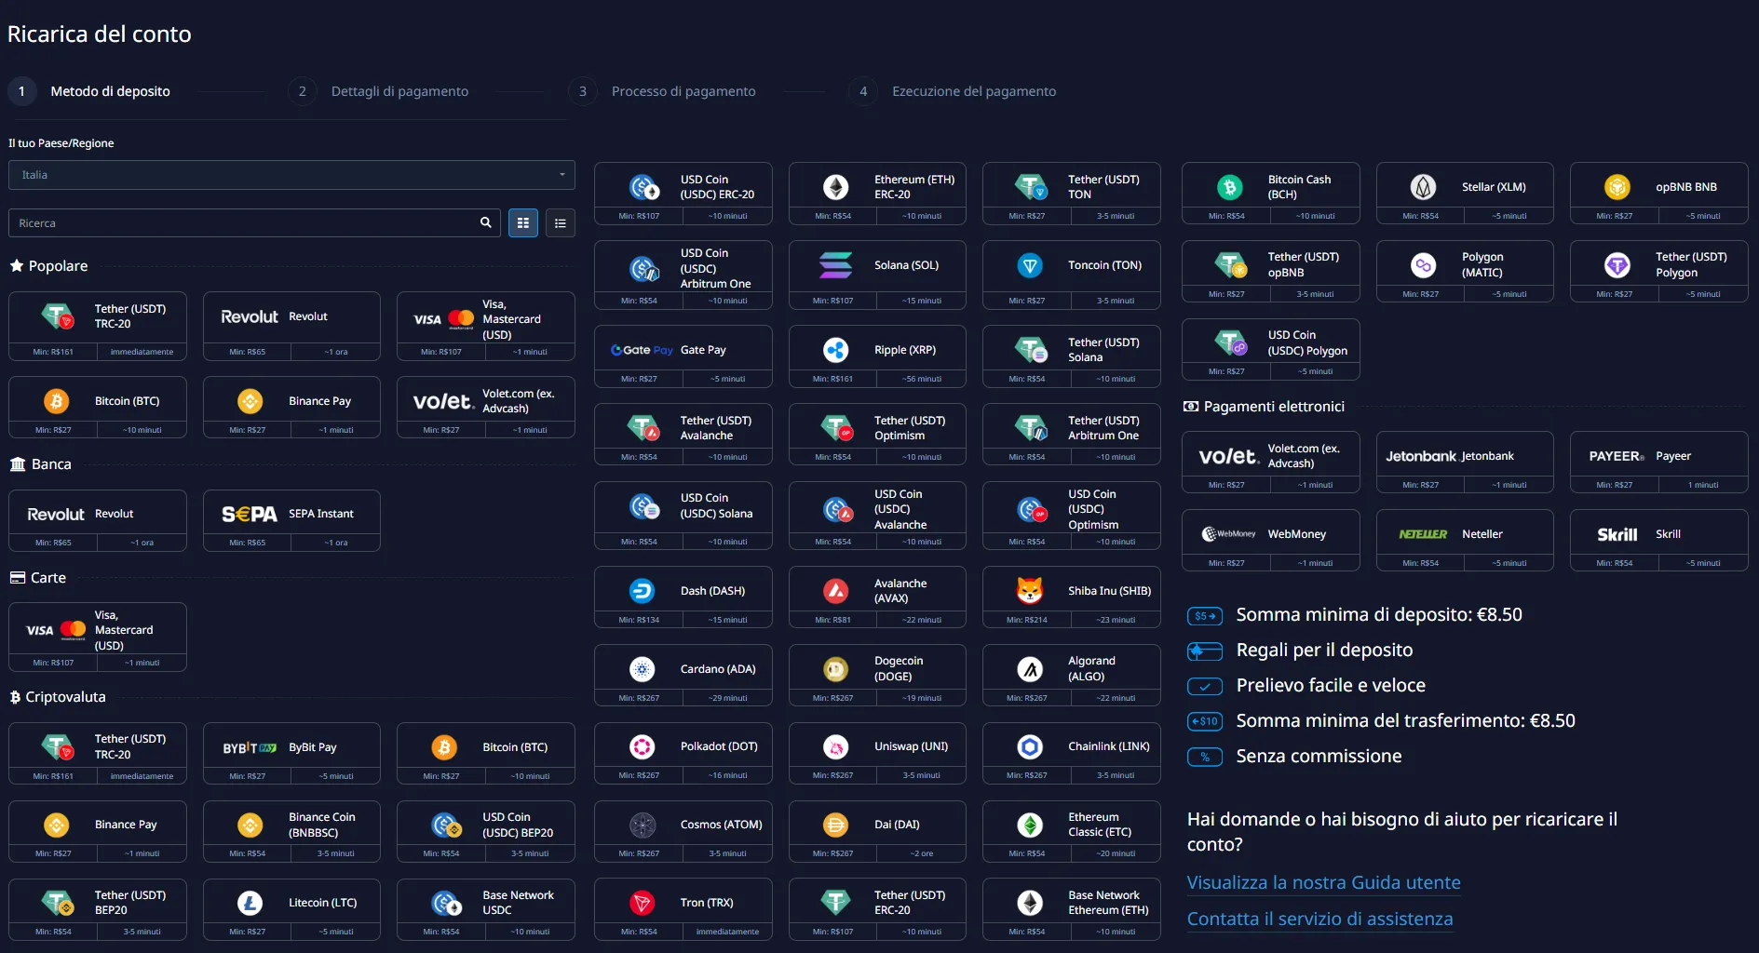Open Visualizza la nostra Guida utente link
The width and height of the screenshot is (1759, 953).
click(x=1323, y=882)
